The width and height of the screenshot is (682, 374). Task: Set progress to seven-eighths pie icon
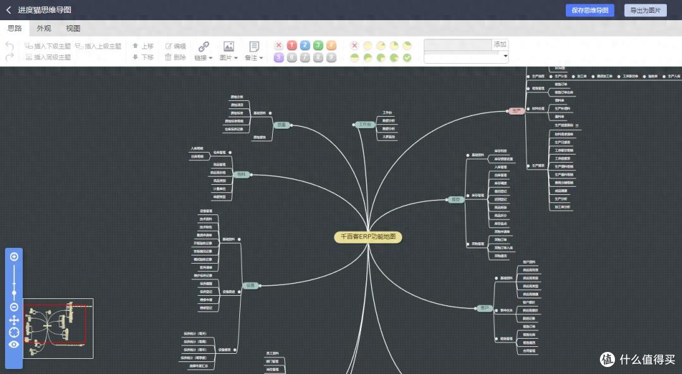pos(394,57)
